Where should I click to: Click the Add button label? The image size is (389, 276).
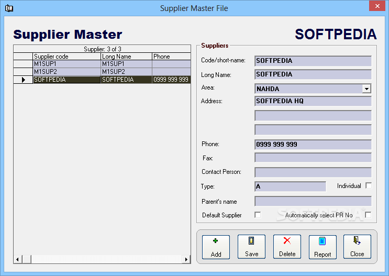(x=216, y=254)
